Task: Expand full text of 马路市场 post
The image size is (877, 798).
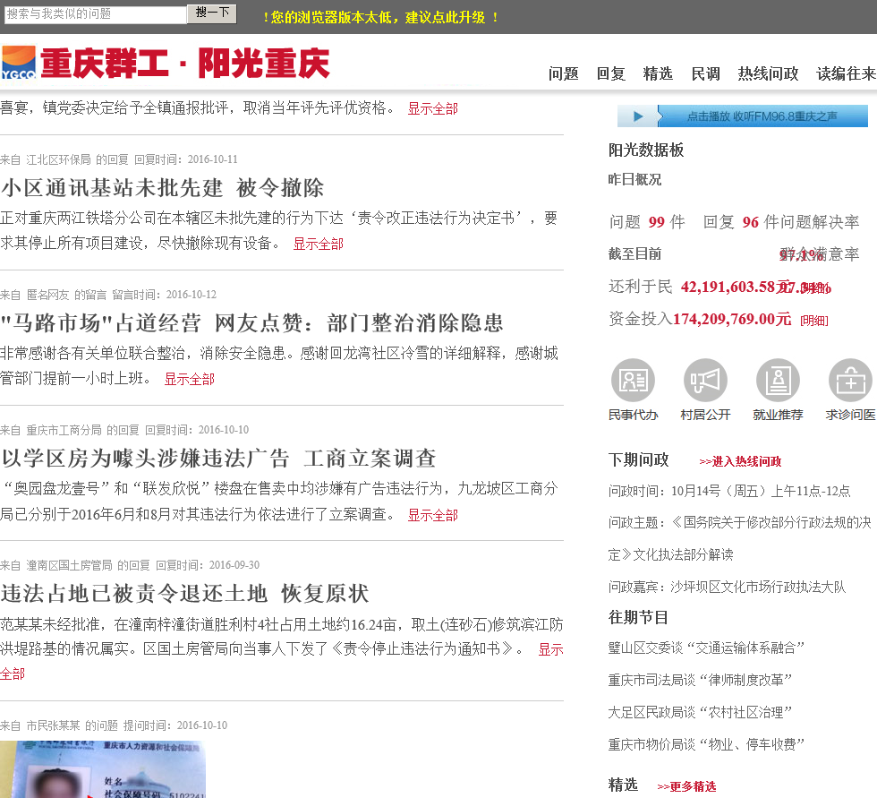Action: [x=189, y=380]
